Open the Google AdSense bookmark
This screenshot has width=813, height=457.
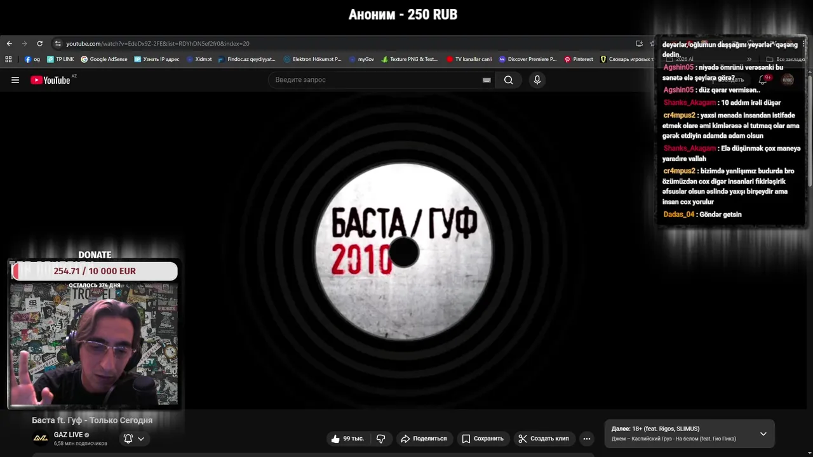104,59
